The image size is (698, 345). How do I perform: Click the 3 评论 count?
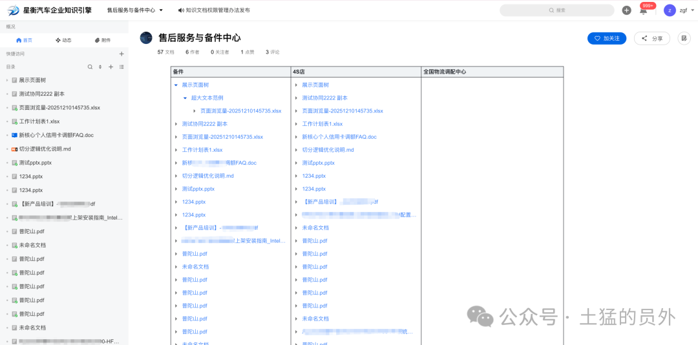pyautogui.click(x=273, y=52)
